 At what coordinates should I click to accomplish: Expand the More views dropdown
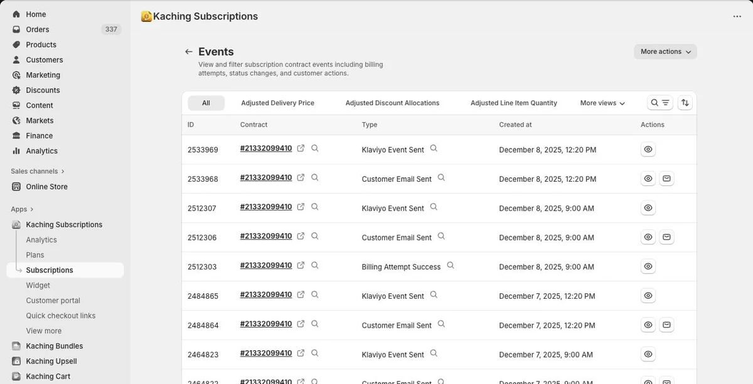tap(602, 103)
